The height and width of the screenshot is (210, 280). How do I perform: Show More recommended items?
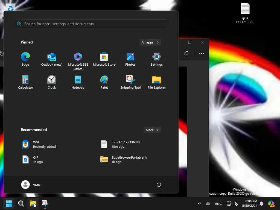152,130
